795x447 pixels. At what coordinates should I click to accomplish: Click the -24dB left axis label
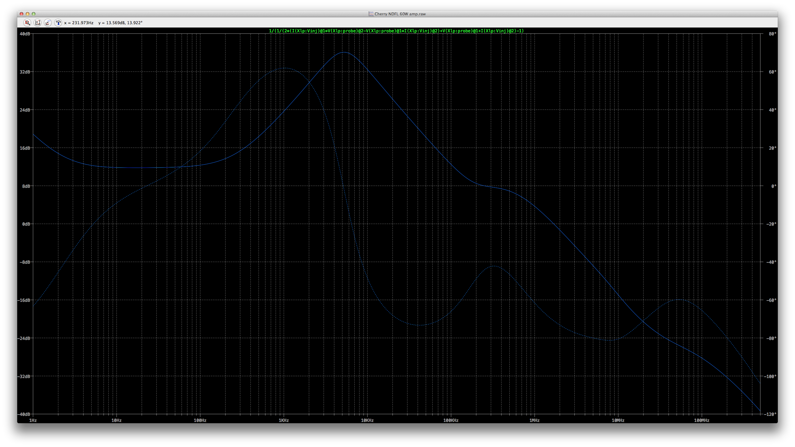tap(24, 338)
